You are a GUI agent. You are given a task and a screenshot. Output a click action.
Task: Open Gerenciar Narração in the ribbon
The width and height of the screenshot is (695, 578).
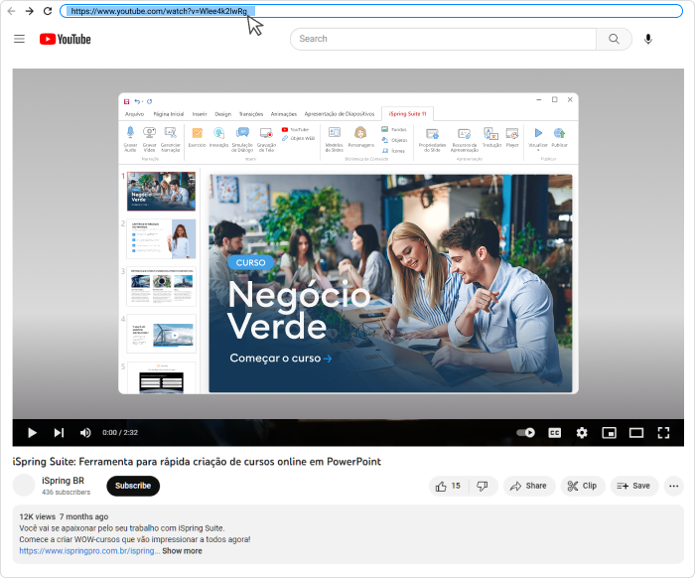click(170, 139)
